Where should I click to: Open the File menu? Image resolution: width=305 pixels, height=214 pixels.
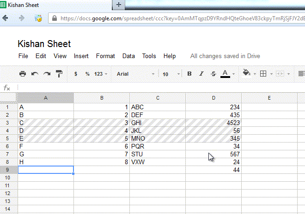(x=23, y=56)
